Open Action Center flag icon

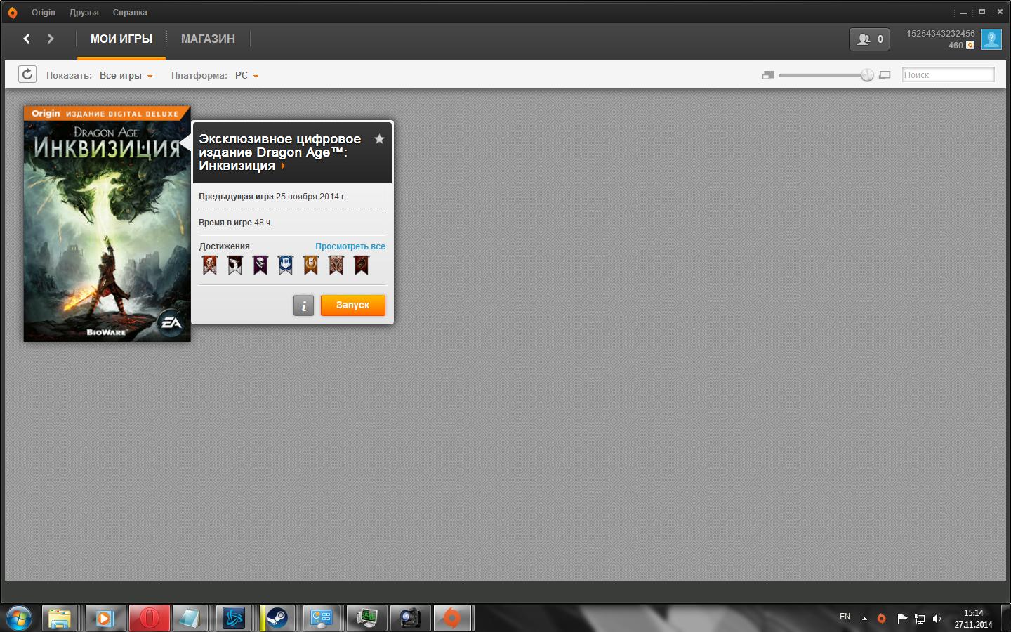click(x=902, y=619)
